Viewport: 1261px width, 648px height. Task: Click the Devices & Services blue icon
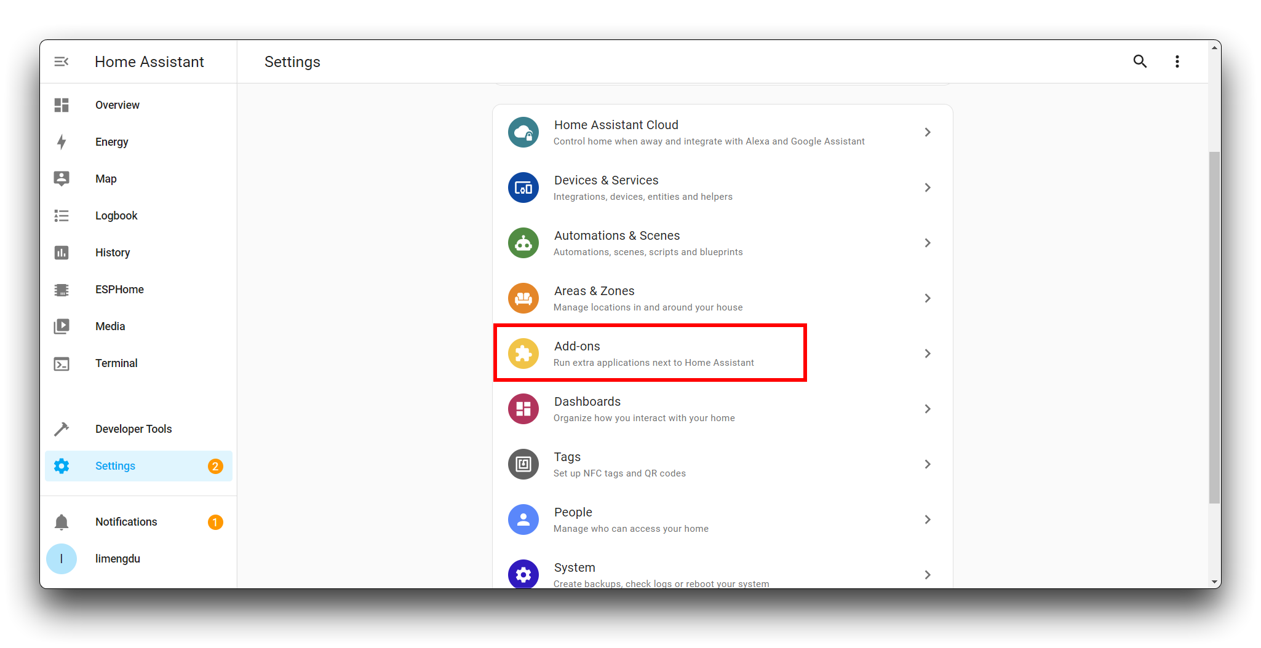coord(523,188)
